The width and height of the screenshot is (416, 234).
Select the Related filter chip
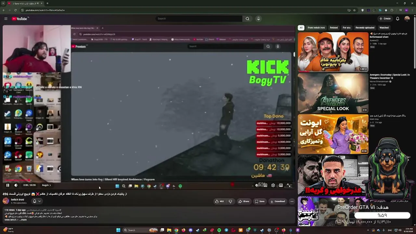[334, 28]
